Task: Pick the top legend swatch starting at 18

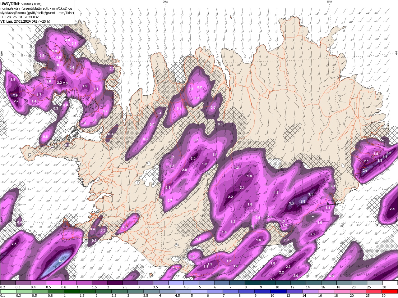Action: coord(344,283)
